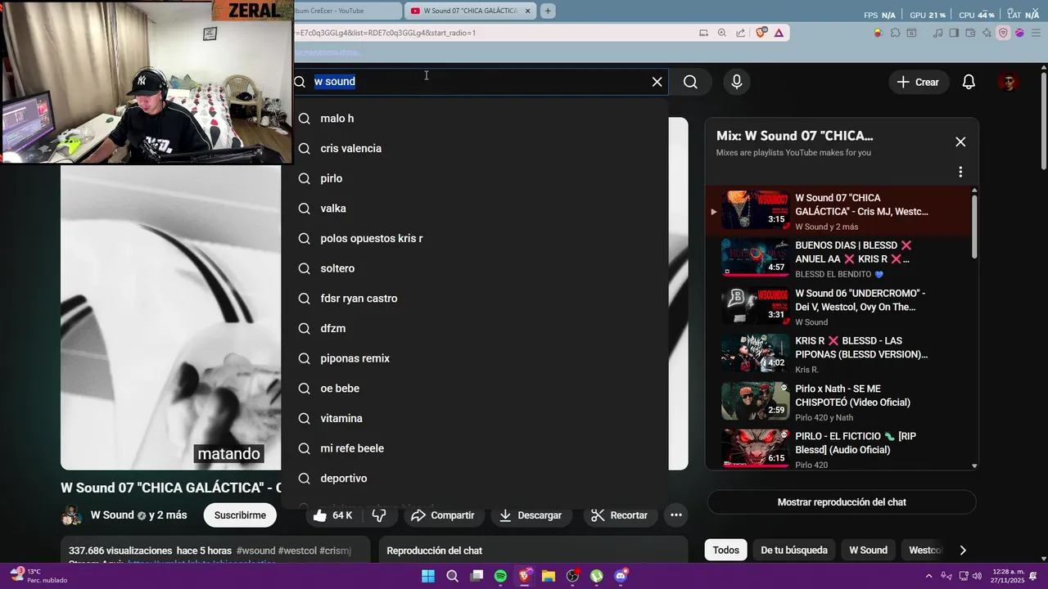
Task: Click Mix playlist scrollbar down arrow
Action: (974, 465)
